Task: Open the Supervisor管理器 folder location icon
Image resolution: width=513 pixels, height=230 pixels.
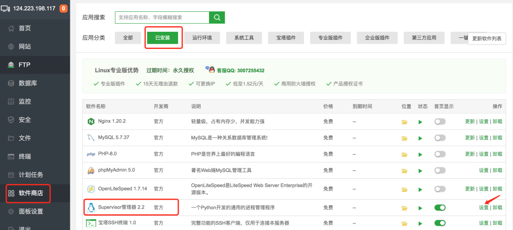Action: [x=405, y=208]
